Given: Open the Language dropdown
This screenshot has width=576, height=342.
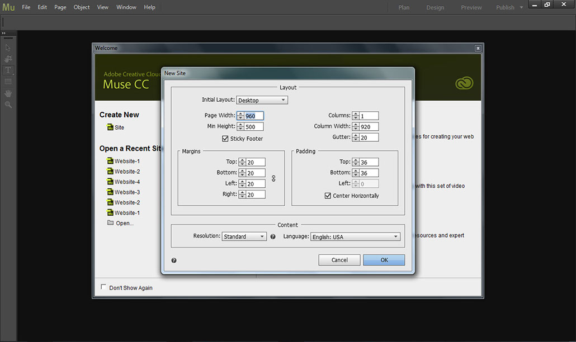Looking at the screenshot, I should (355, 237).
